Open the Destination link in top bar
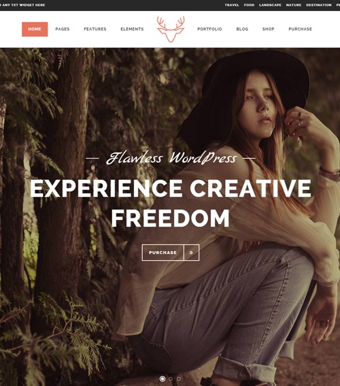This screenshot has height=386, width=340. coord(319,5)
